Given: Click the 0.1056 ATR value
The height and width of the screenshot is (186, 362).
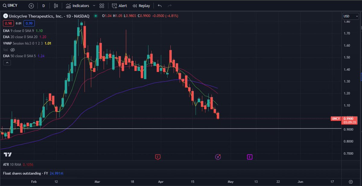Looking at the screenshot, I should pos(29,165).
